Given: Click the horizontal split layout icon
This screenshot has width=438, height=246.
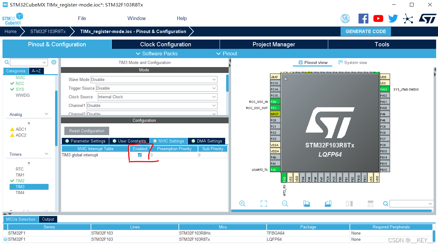Looking at the screenshot, I should 371,204.
